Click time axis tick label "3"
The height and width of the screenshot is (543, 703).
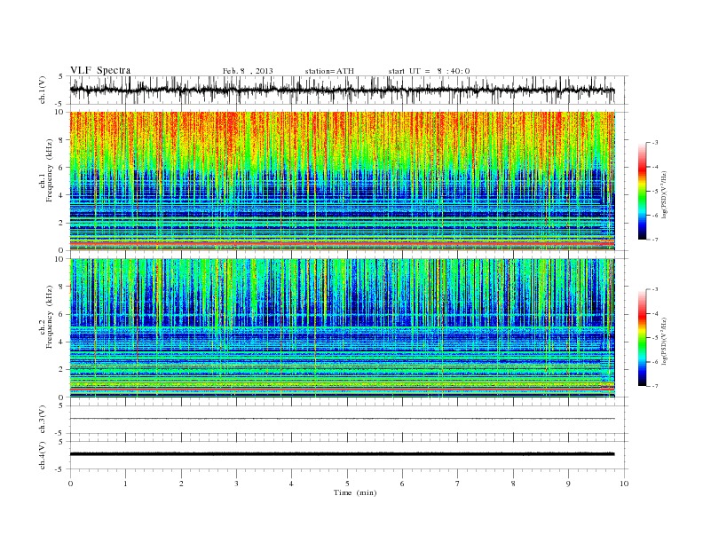pyautogui.click(x=236, y=484)
